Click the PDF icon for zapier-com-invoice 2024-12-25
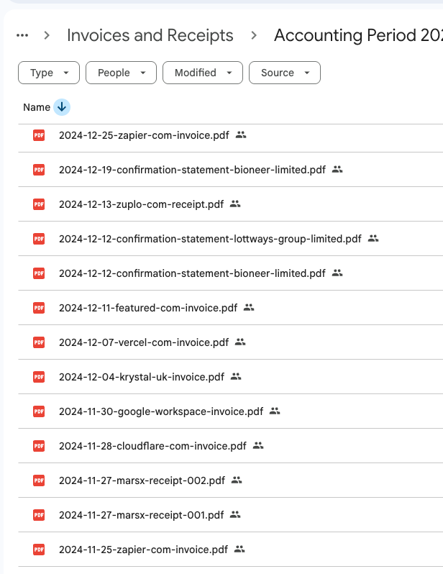This screenshot has width=443, height=574. point(39,135)
